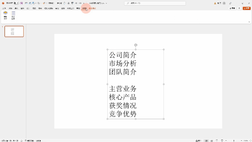Screen dimensions: 252x142
Task: Open the user account avatar
Action: pos(224,3)
